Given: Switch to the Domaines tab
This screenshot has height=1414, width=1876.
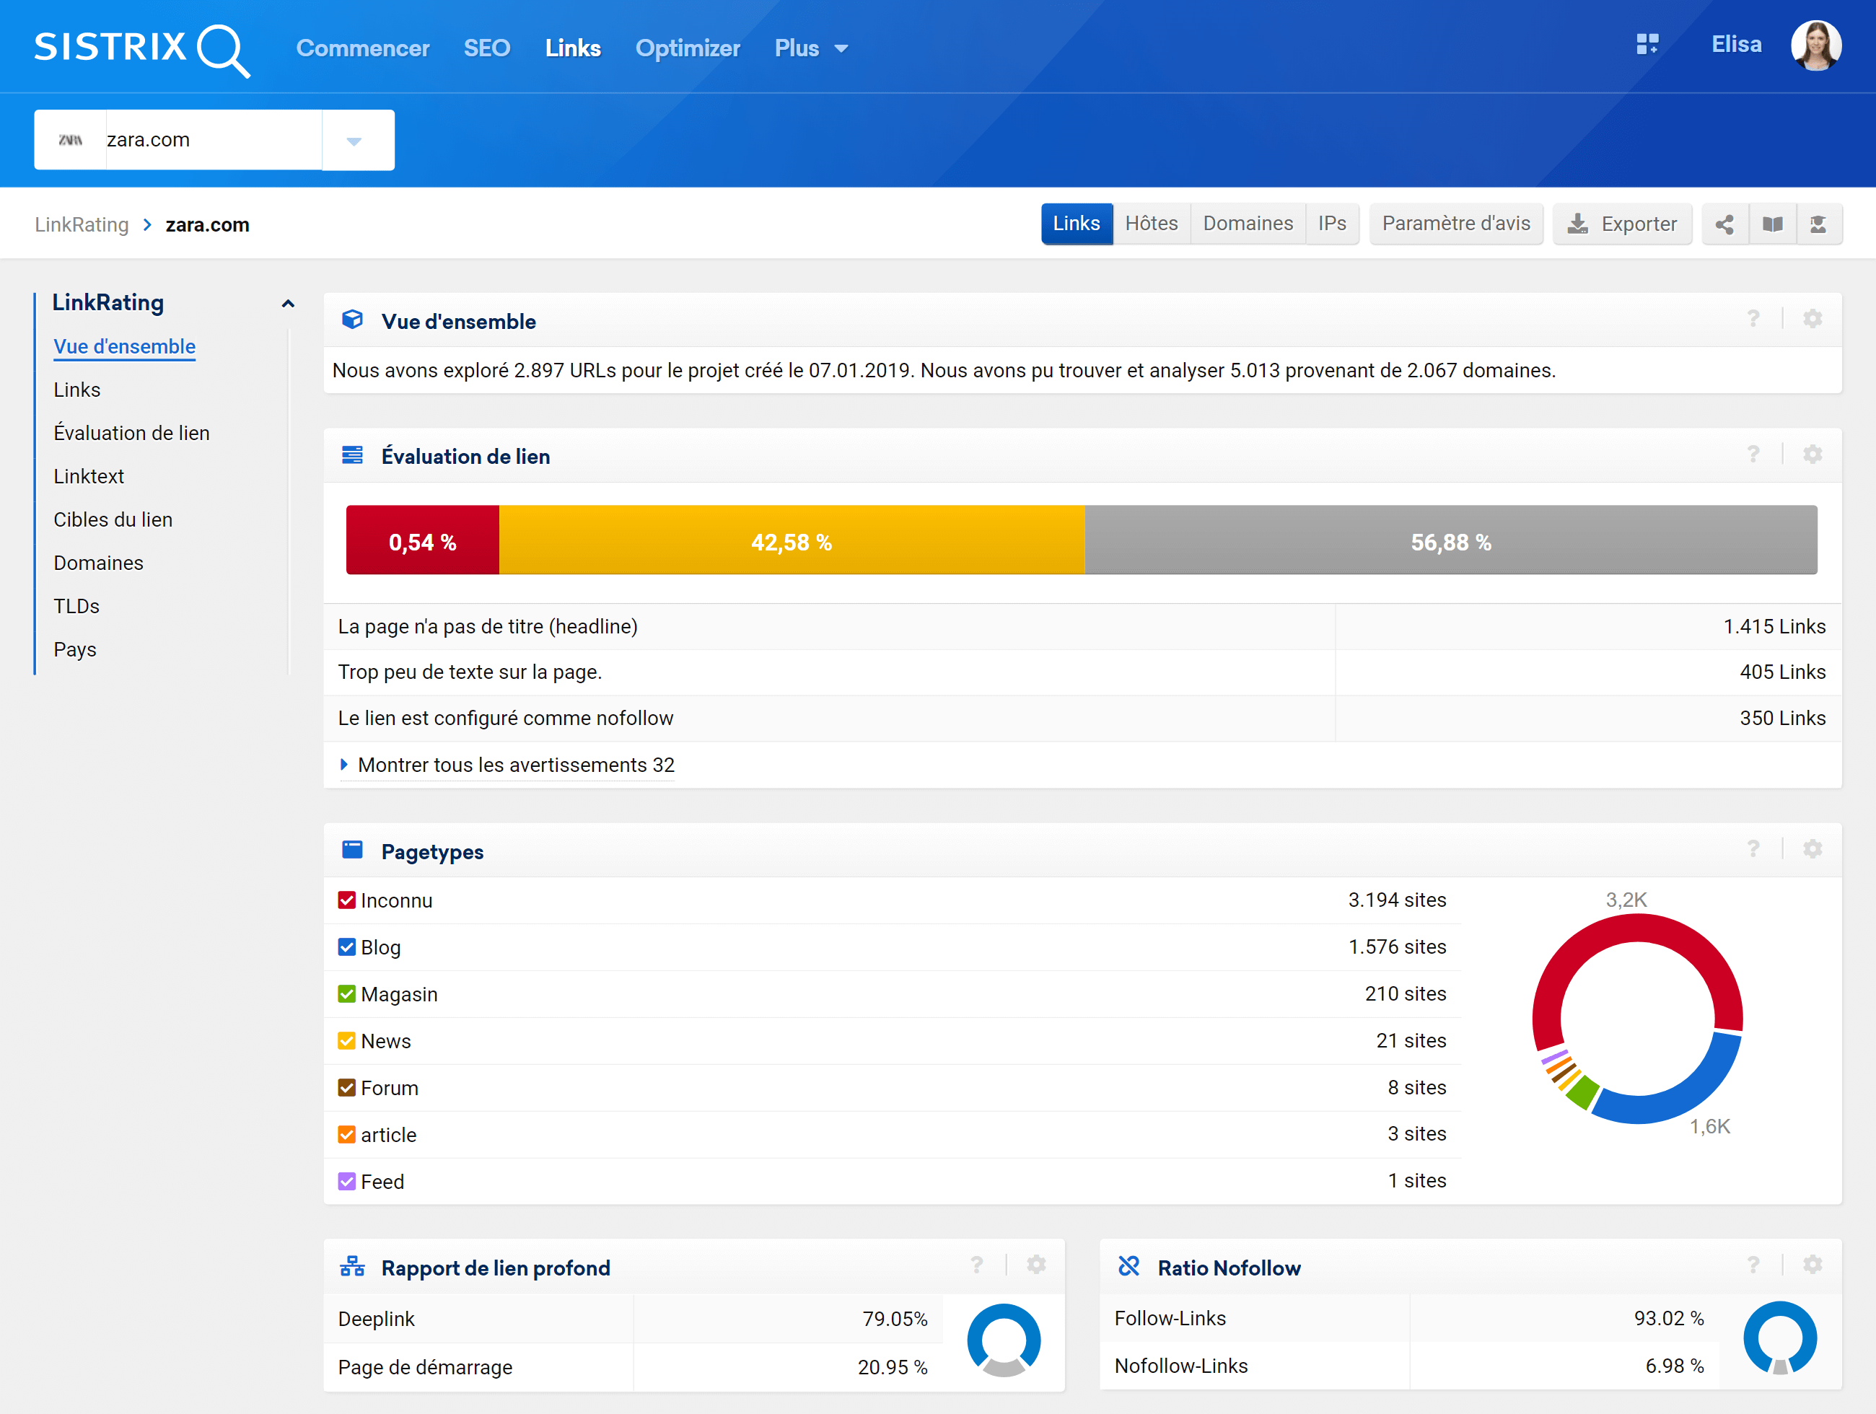Looking at the screenshot, I should coord(1248,224).
